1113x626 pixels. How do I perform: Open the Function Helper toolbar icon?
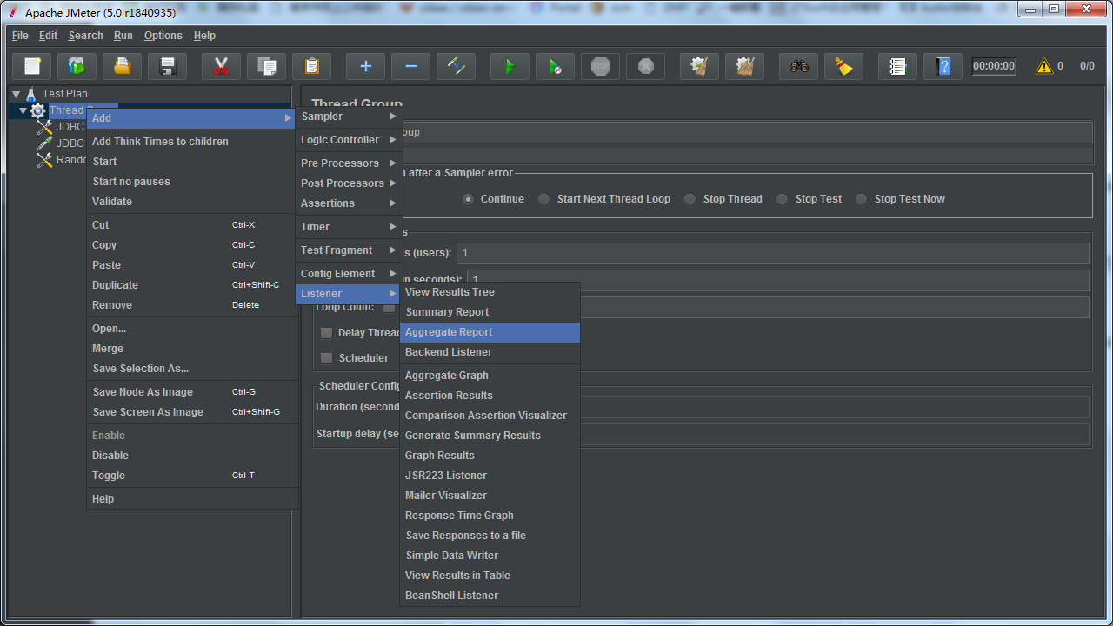(x=897, y=66)
